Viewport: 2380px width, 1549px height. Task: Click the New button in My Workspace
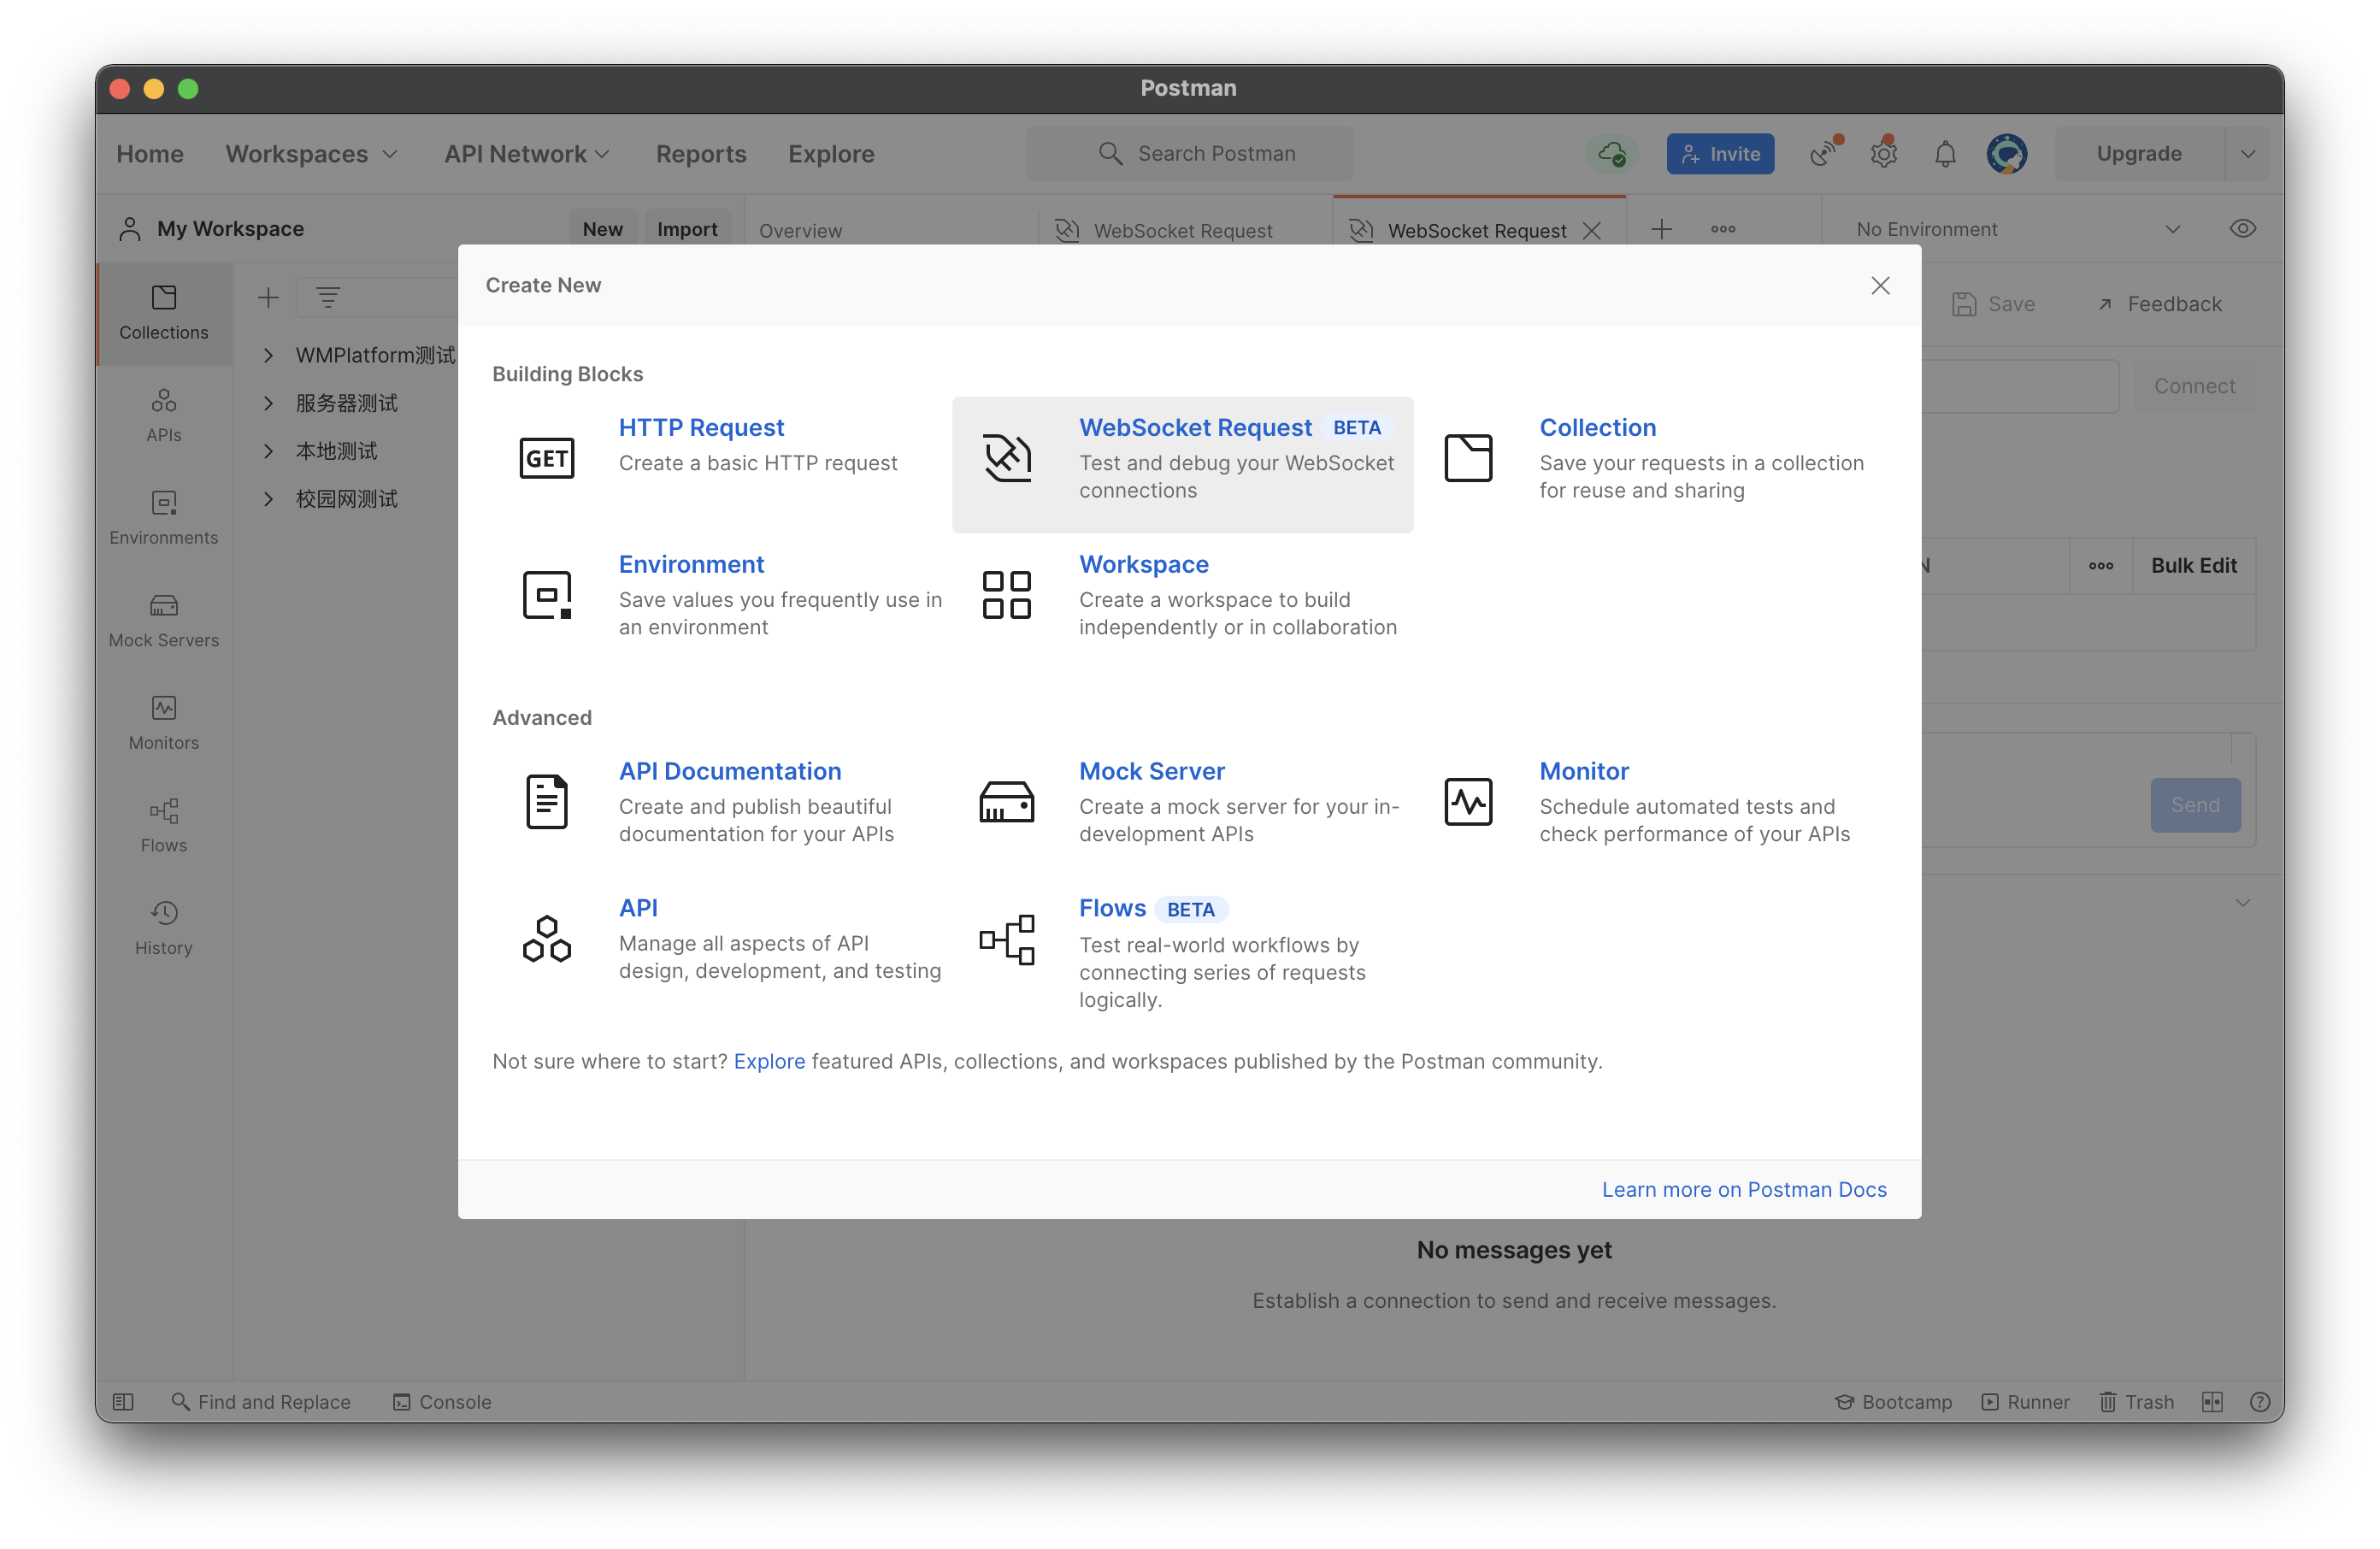click(x=602, y=229)
